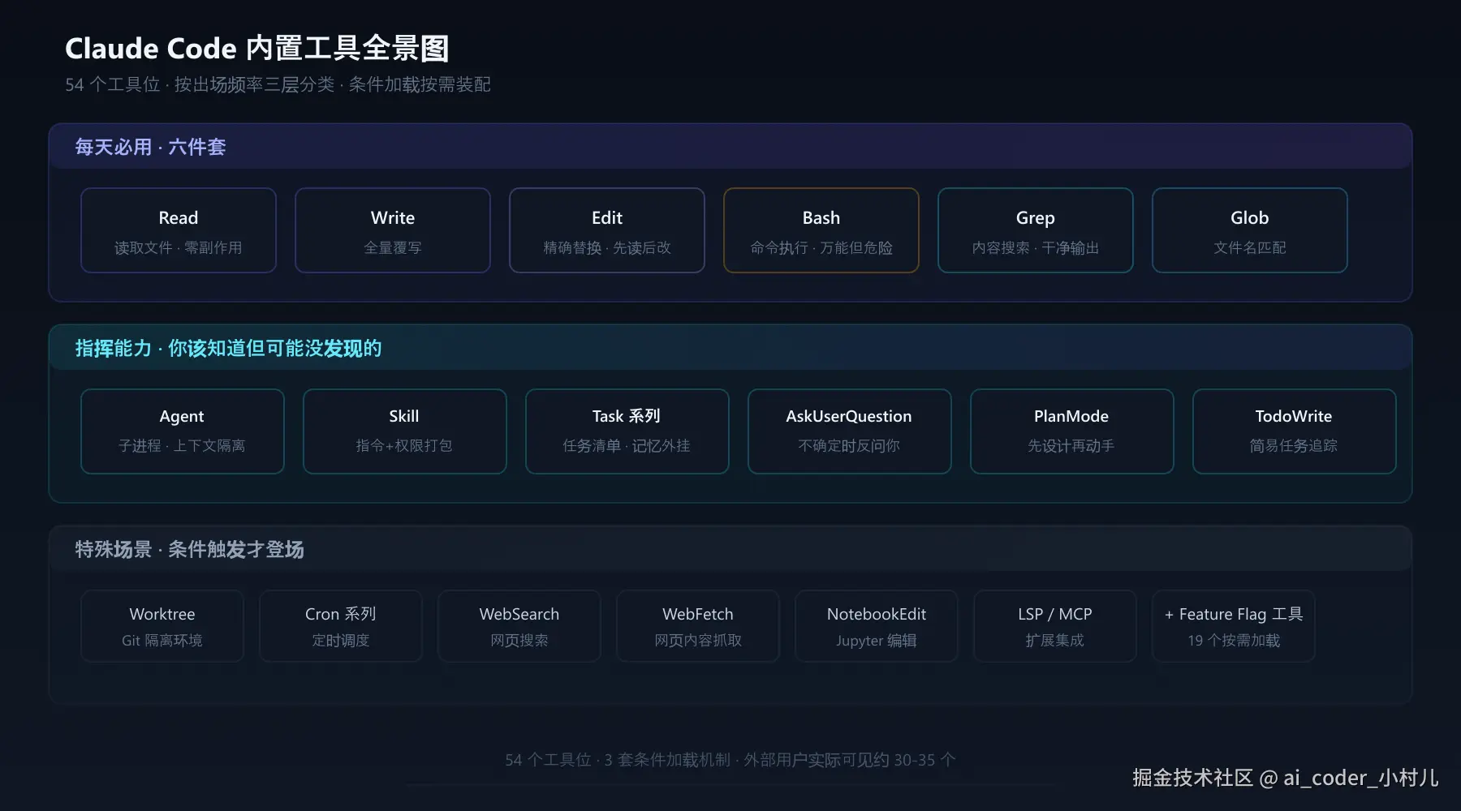
Task: Click the text 内容搜索 · 干净输出
Action: 1036,247
